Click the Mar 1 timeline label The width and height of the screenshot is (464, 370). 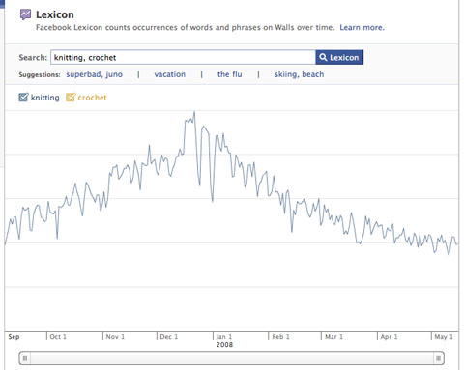tap(333, 337)
